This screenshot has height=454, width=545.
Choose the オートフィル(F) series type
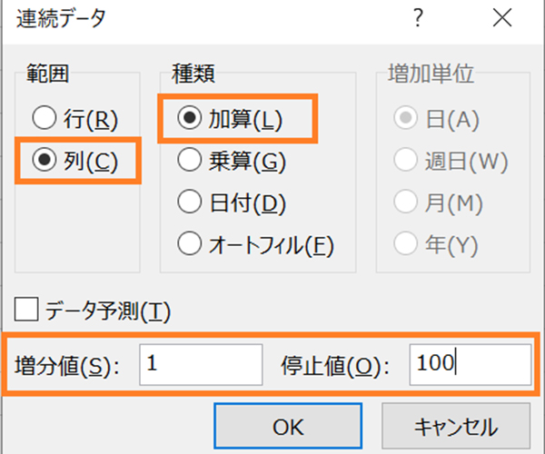pyautogui.click(x=189, y=243)
